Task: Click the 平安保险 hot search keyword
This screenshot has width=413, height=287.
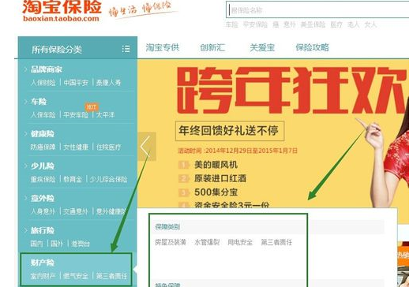Action: click(255, 24)
